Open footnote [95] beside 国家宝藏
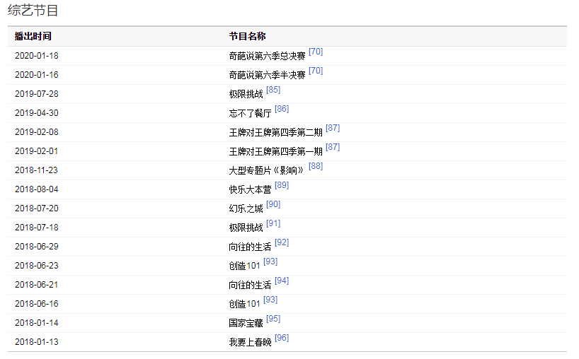The image size is (579, 359). coord(273,319)
